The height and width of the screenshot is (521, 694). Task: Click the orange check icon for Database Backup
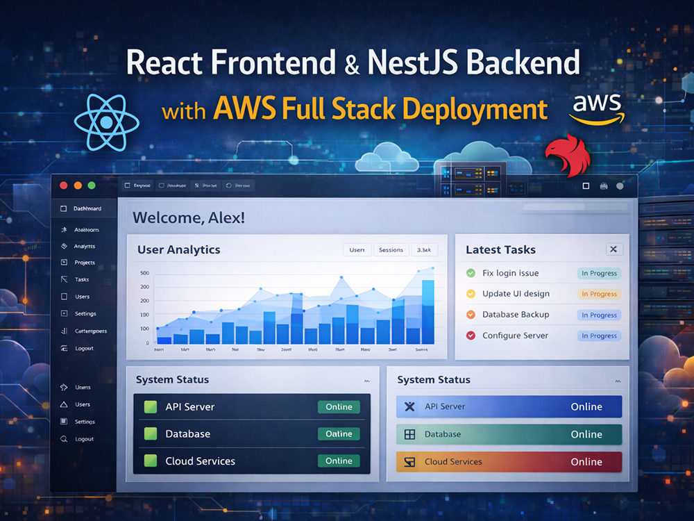point(471,314)
